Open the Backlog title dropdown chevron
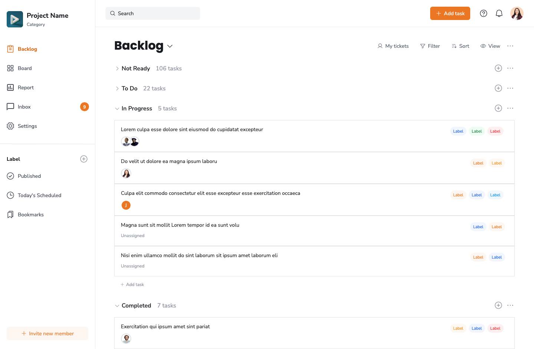This screenshot has height=349, width=534. tap(170, 46)
